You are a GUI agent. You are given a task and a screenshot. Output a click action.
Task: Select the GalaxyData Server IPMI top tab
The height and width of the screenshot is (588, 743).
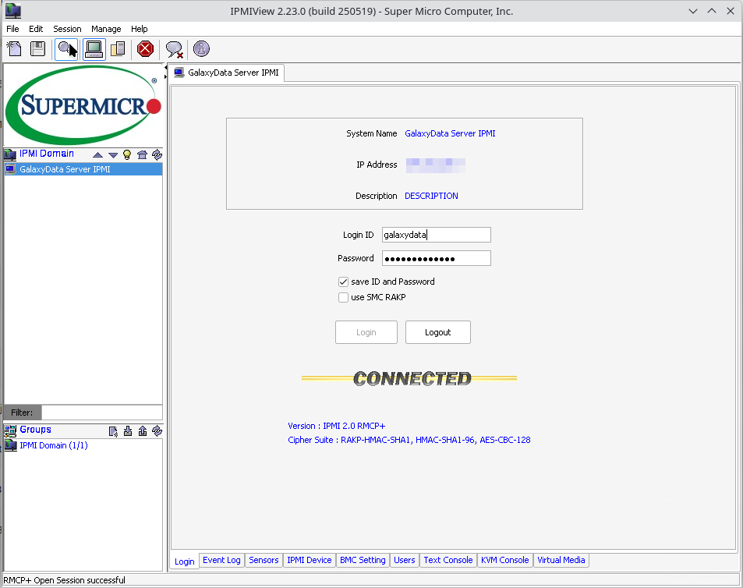pyautogui.click(x=227, y=73)
